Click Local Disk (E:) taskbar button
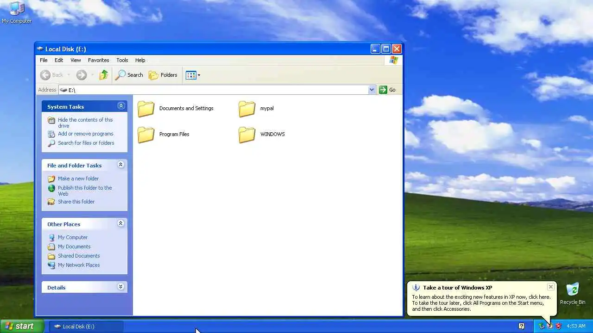Viewport: 593px width, 333px height. pos(86,326)
